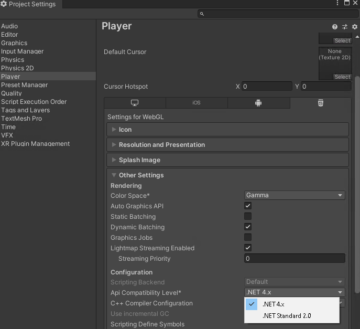Expand the Resolution and Presentation section

[x=227, y=145]
